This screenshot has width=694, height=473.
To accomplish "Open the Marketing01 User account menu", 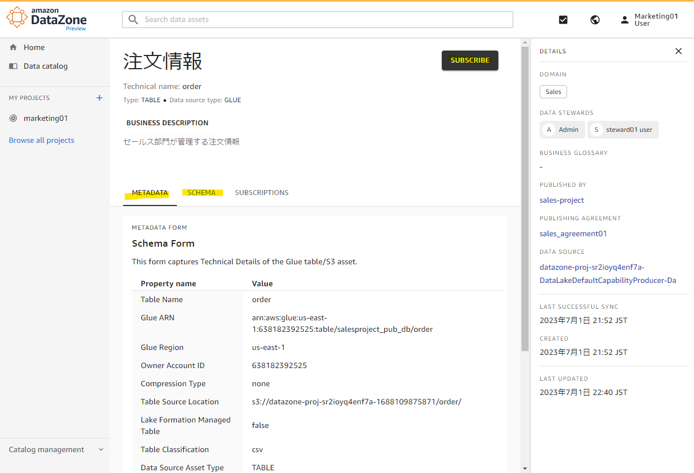I will tap(649, 20).
